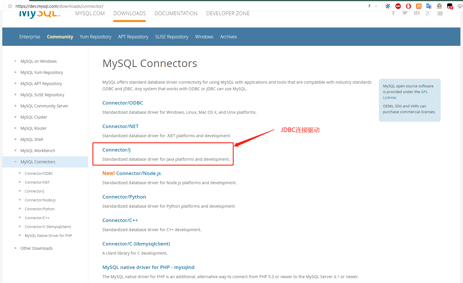Open the AdBlock stop-hand extension icon
Viewport: 463px width, 283px height.
[x=408, y=6]
